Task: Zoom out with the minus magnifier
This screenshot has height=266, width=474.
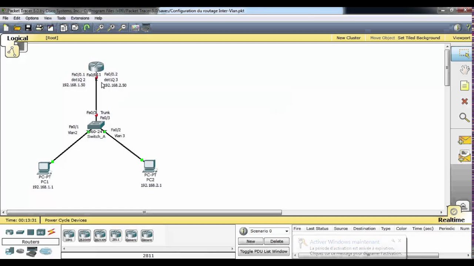Action: tap(122, 28)
